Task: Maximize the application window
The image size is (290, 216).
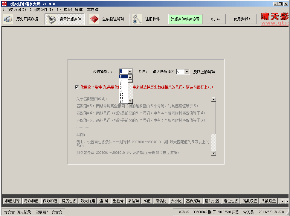Action: (280, 4)
